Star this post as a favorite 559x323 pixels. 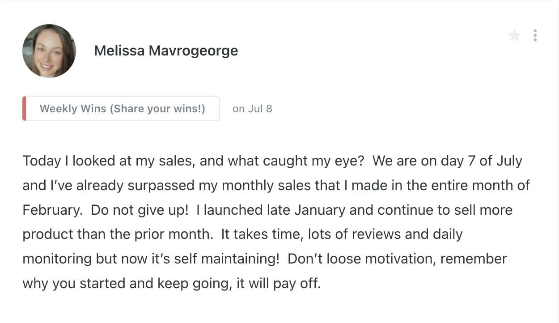point(515,35)
